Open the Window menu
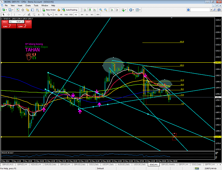The width and height of the screenshot is (222, 170). (45, 6)
